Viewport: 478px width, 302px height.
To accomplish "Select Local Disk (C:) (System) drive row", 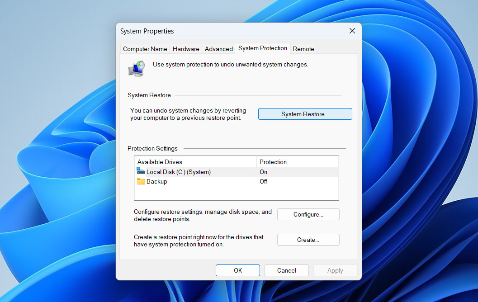I will (x=236, y=172).
